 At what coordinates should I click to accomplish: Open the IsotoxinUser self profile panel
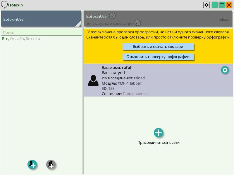point(41,19)
